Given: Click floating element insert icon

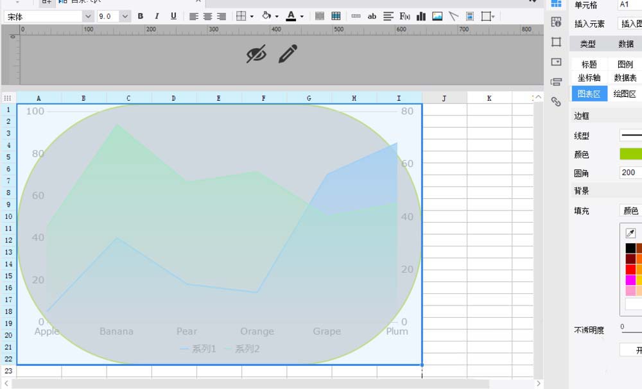Looking at the screenshot, I should point(487,16).
